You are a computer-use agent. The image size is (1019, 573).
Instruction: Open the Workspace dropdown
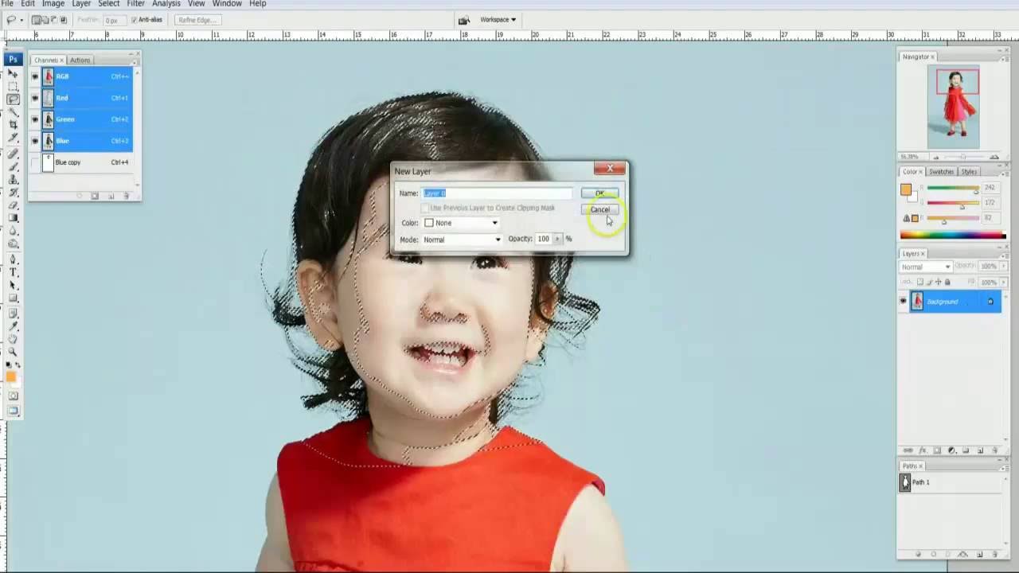coord(498,20)
